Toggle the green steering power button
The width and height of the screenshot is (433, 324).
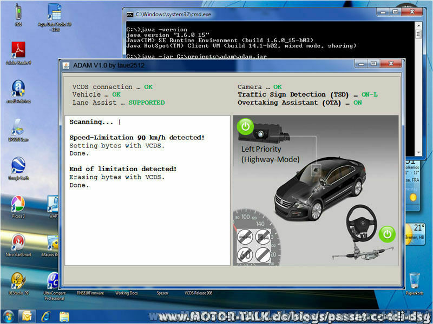(387, 234)
